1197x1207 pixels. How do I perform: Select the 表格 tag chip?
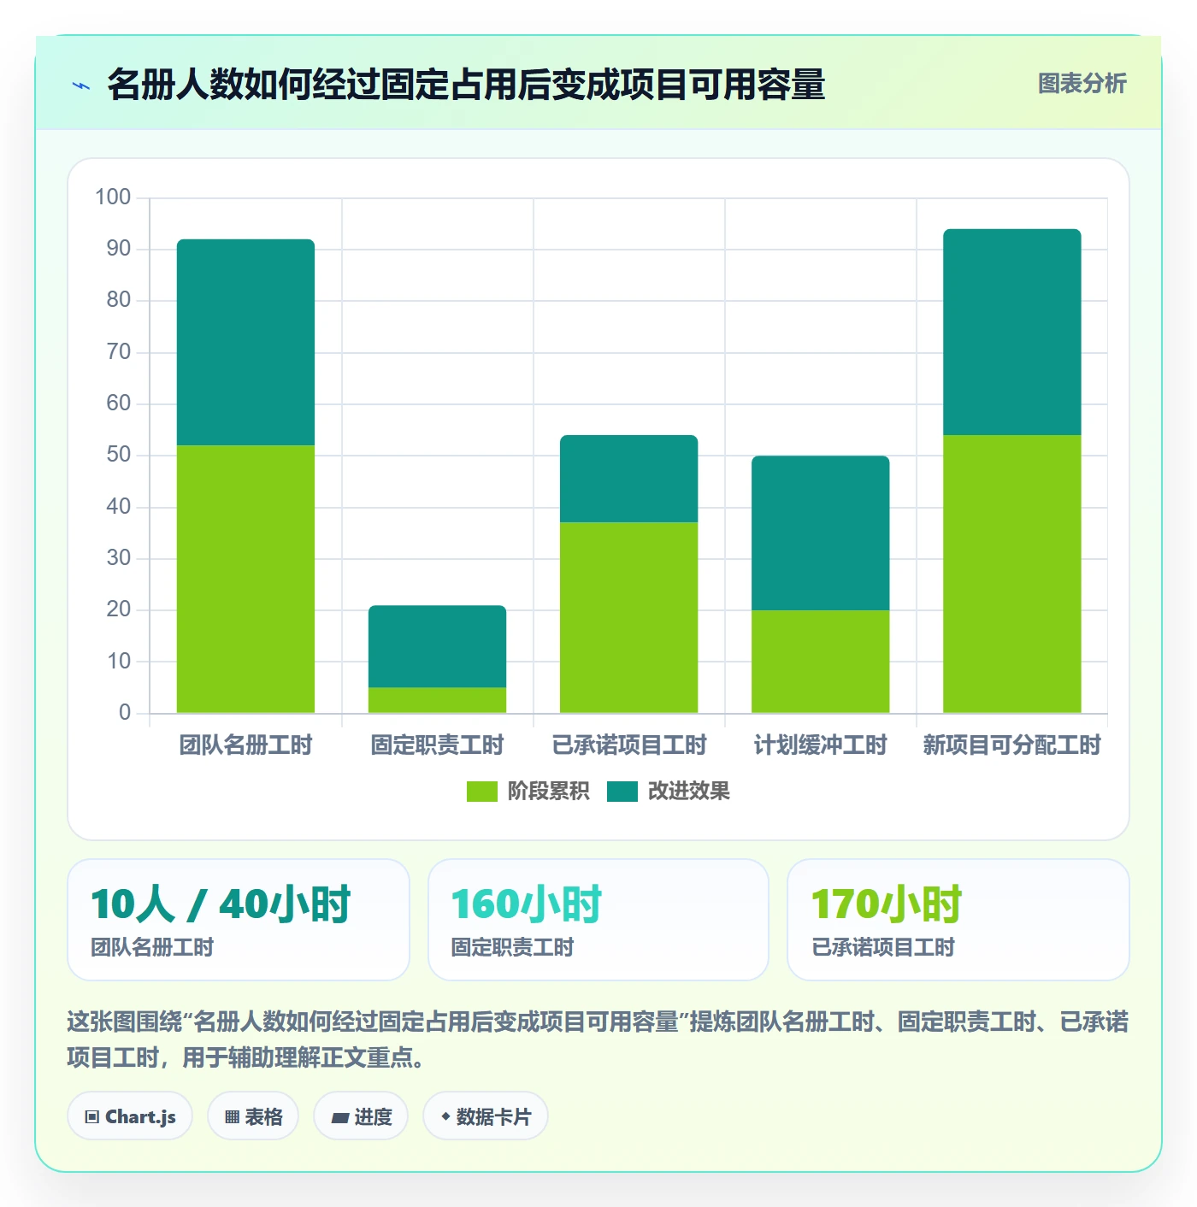click(253, 1116)
